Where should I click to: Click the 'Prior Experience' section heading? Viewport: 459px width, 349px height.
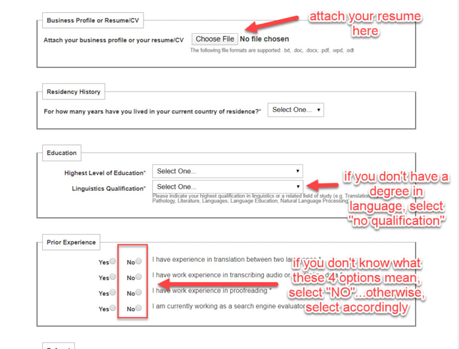(x=71, y=242)
